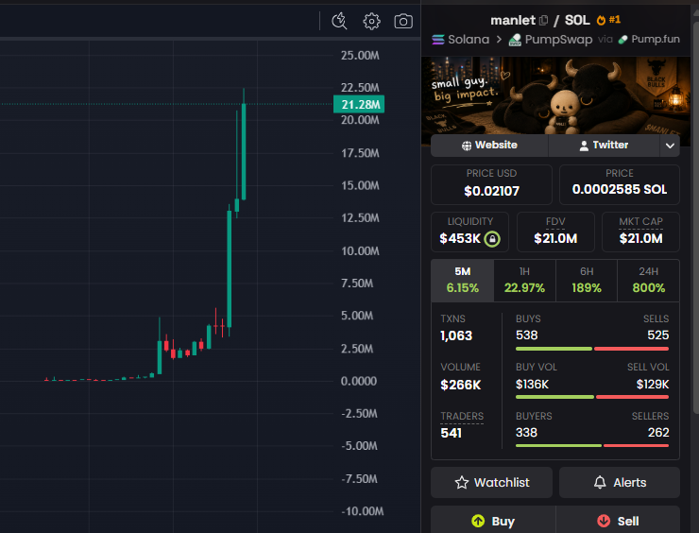699x533 pixels.
Task: Click the PRICE USD $0.02107 box
Action: (x=491, y=184)
